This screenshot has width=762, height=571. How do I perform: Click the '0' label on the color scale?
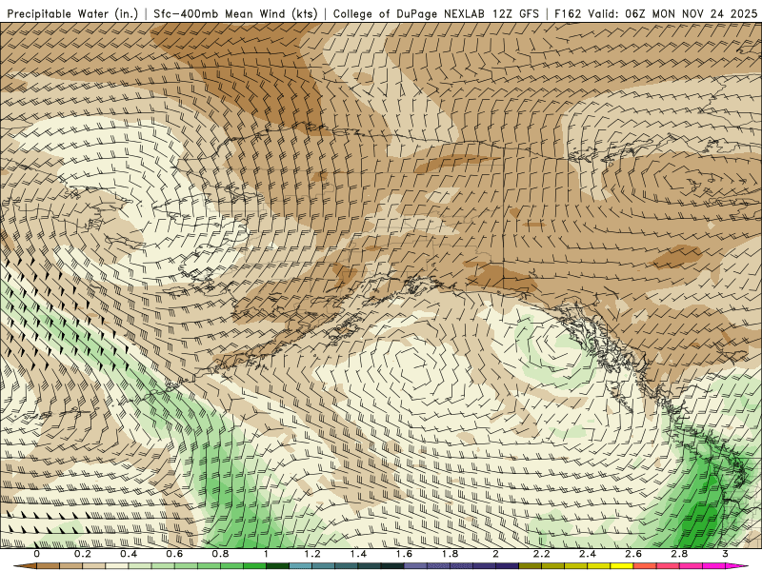tap(37, 554)
